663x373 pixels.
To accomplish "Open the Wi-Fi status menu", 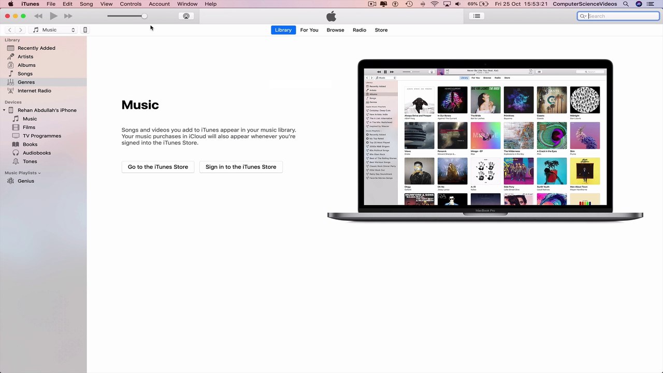I will pyautogui.click(x=435, y=4).
